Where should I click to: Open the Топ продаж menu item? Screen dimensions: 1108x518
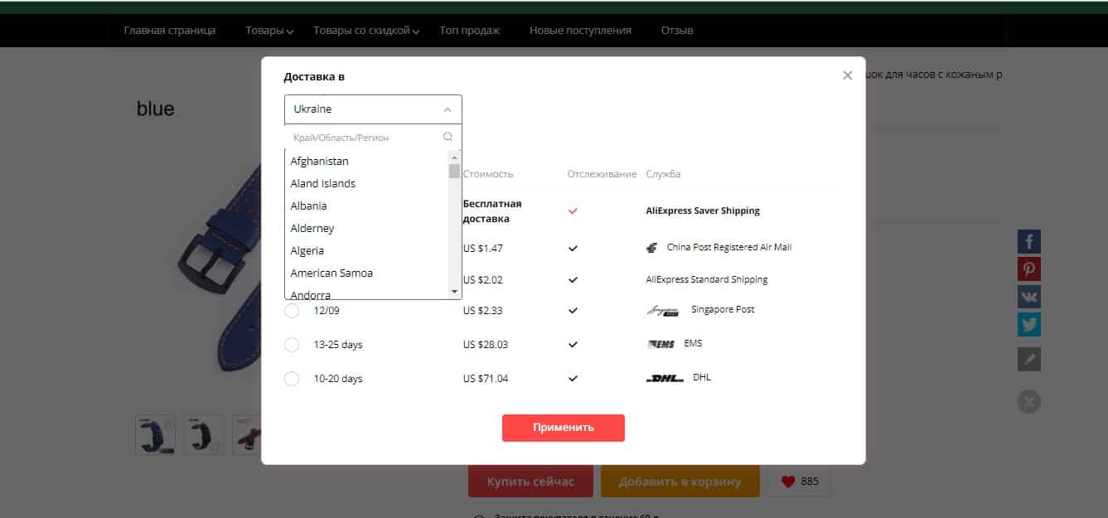click(470, 31)
